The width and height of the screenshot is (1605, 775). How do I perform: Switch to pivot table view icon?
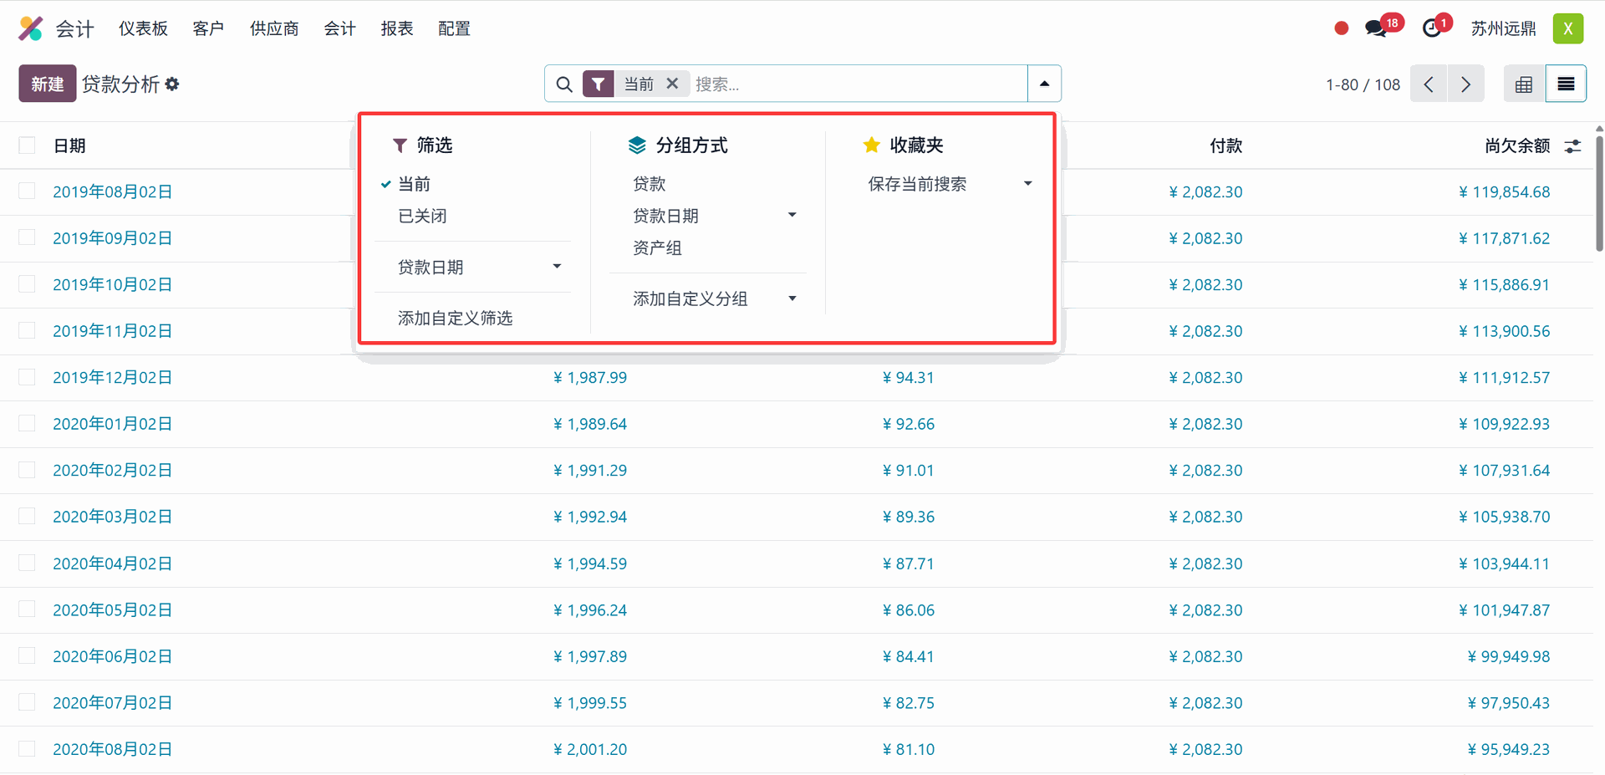pos(1524,84)
